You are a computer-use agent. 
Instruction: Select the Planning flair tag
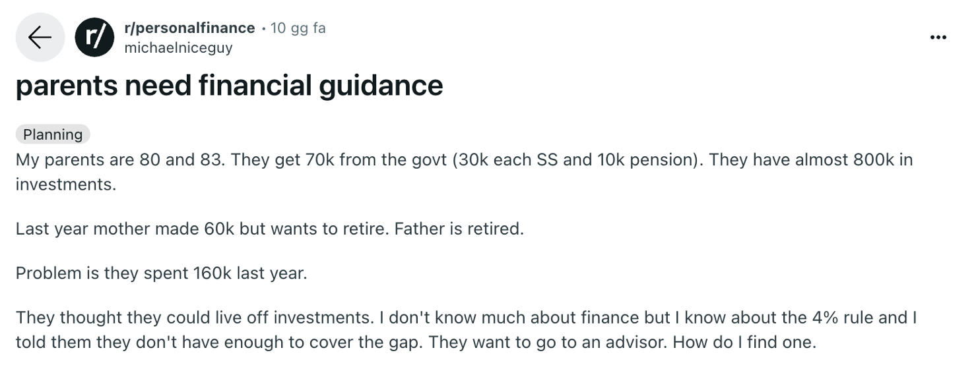pyautogui.click(x=53, y=134)
